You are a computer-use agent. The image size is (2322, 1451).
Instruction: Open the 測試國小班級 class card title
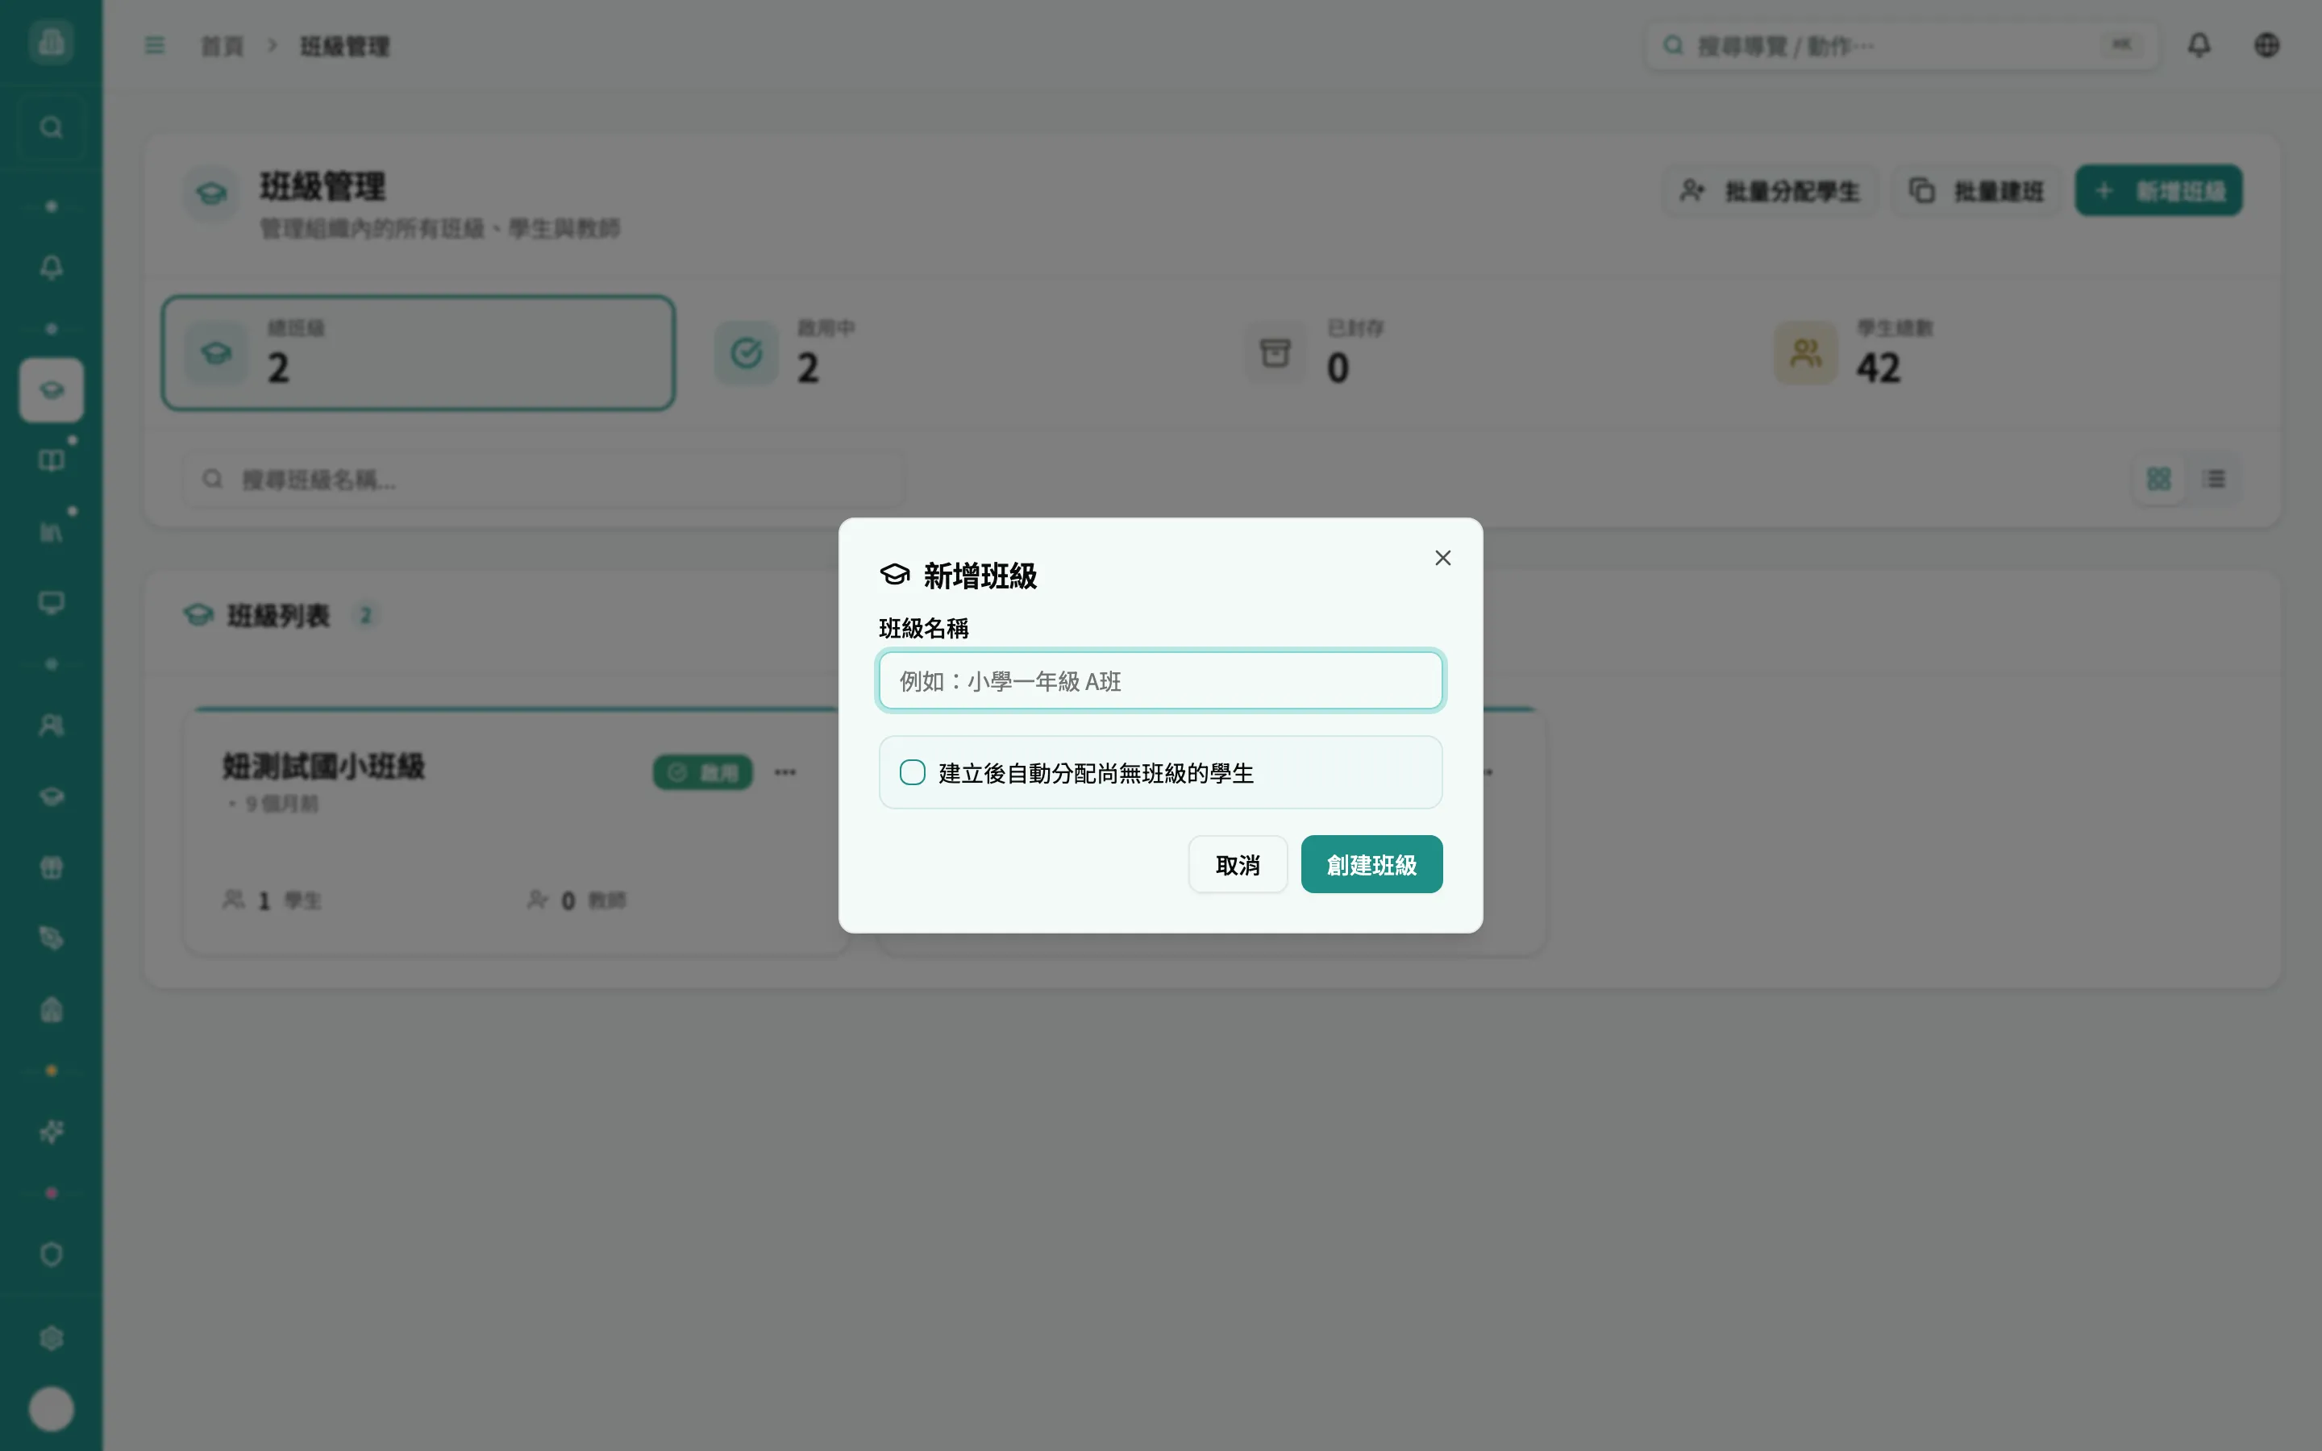[323, 767]
